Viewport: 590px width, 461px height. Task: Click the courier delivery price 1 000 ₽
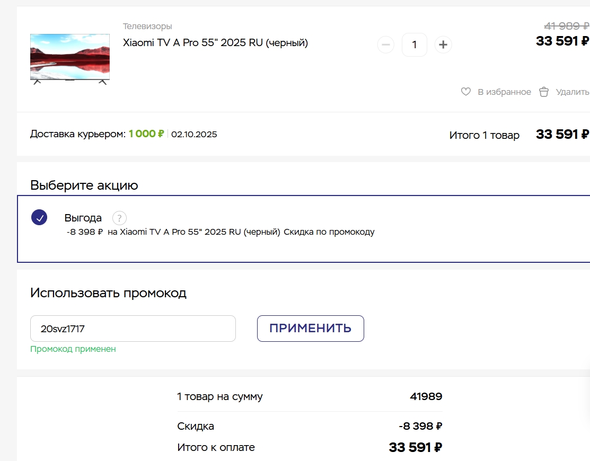pyautogui.click(x=146, y=134)
